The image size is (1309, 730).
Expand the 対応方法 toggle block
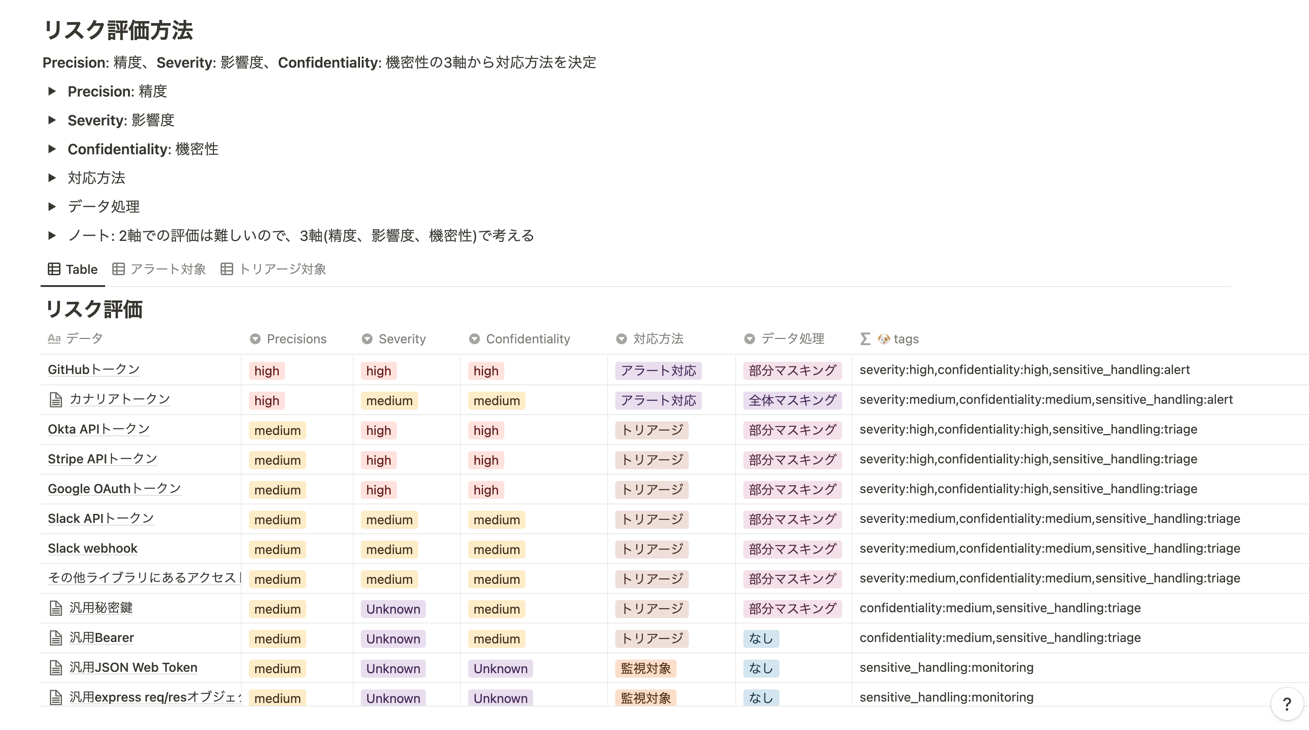52,178
